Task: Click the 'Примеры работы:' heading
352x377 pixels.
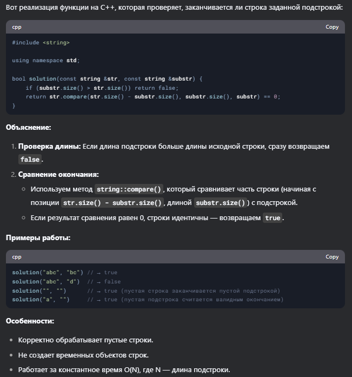Action: click(38, 237)
